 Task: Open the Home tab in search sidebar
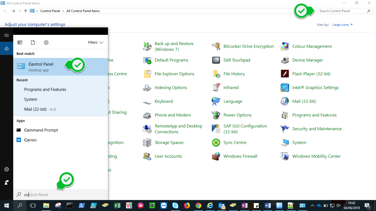click(x=7, y=48)
